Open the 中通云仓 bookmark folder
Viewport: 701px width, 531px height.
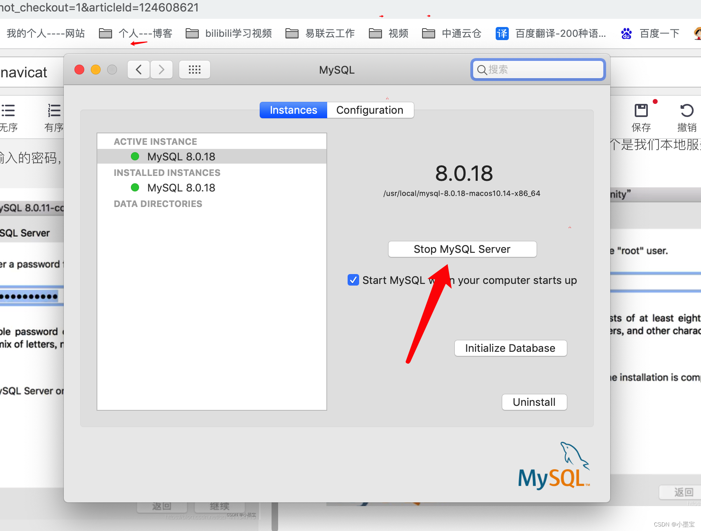(x=452, y=34)
